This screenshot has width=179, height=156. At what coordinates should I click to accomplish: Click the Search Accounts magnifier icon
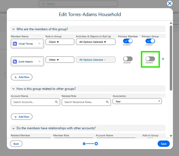[56, 102]
